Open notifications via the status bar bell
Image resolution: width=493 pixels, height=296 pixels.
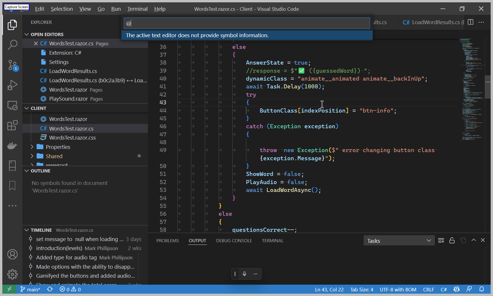(482, 289)
